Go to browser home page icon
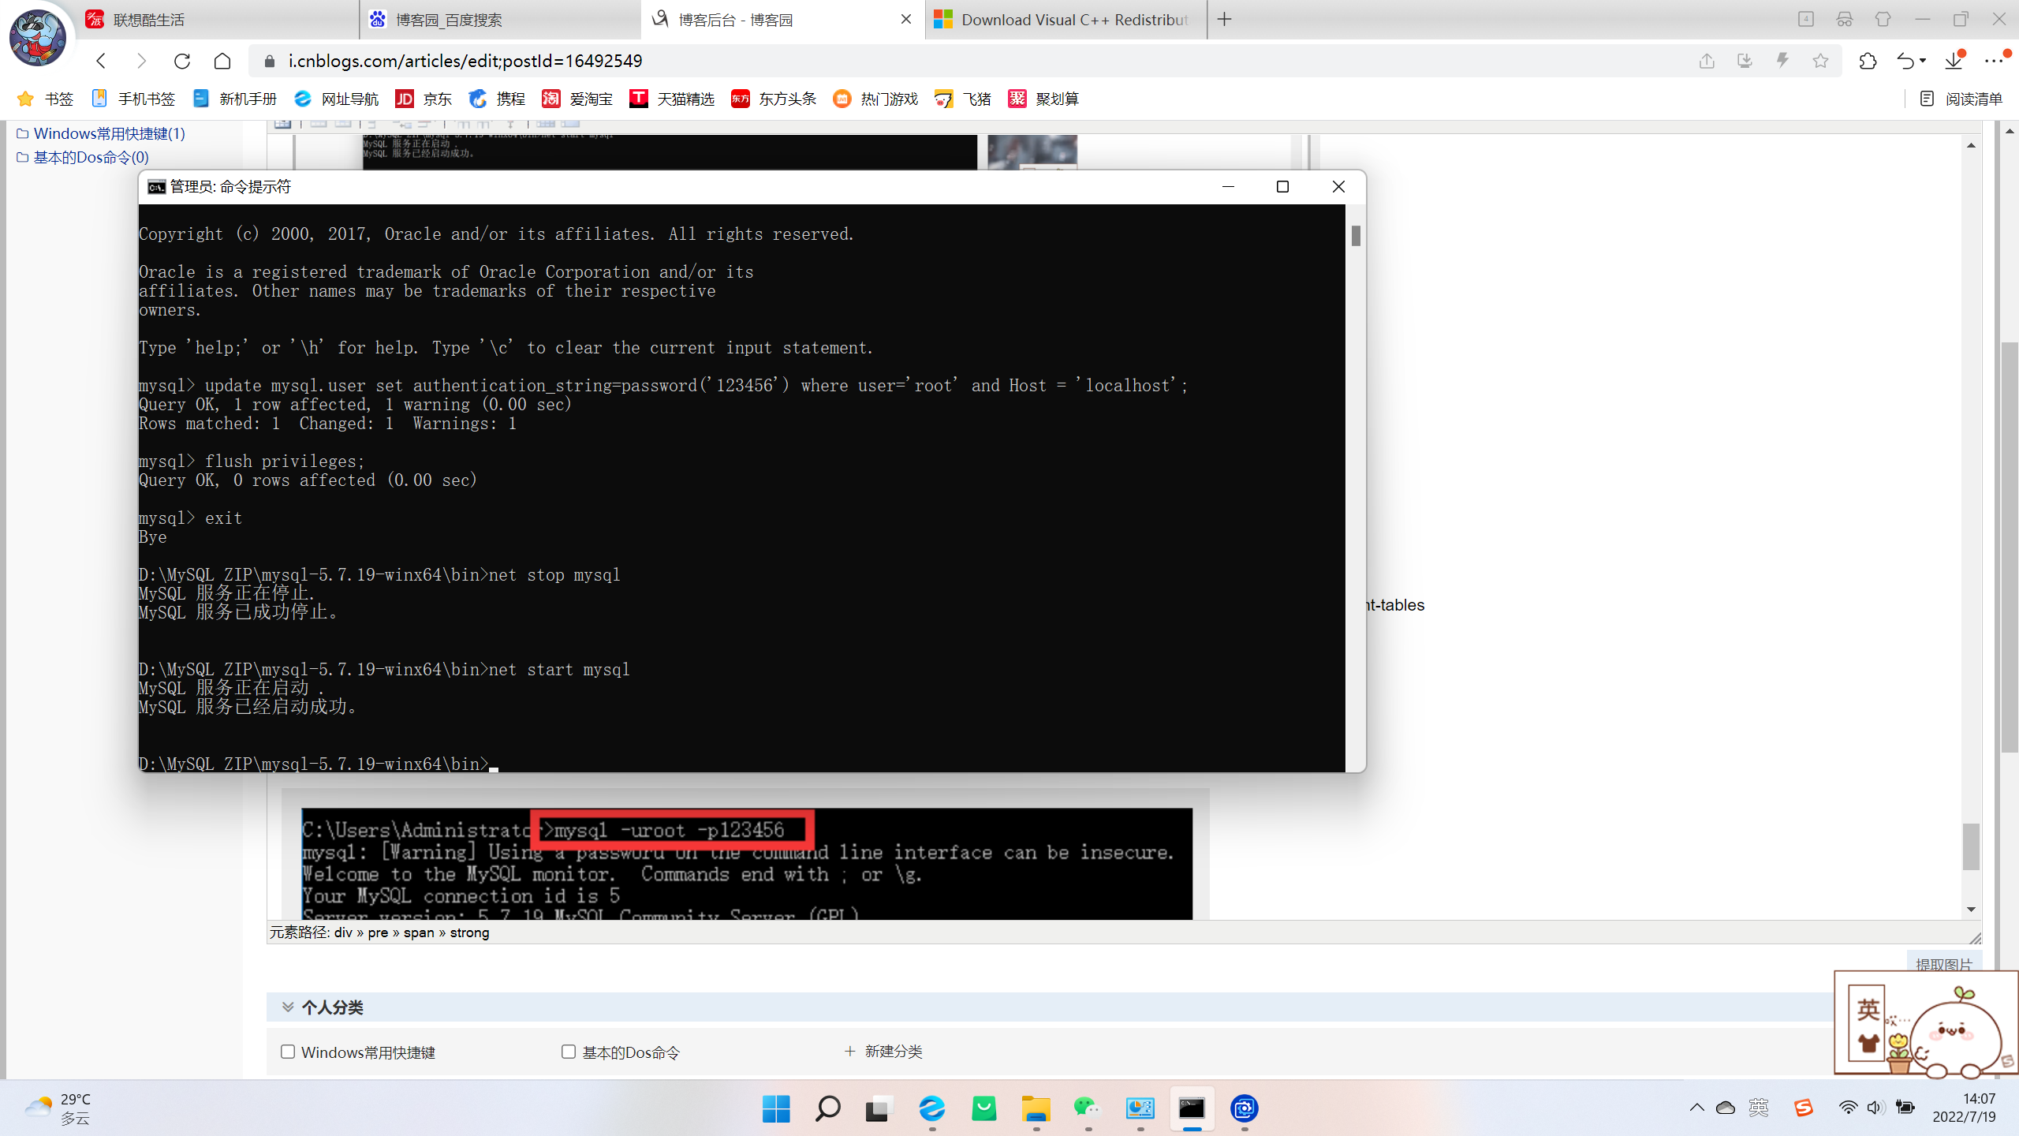Viewport: 2019px width, 1136px height. [x=222, y=61]
